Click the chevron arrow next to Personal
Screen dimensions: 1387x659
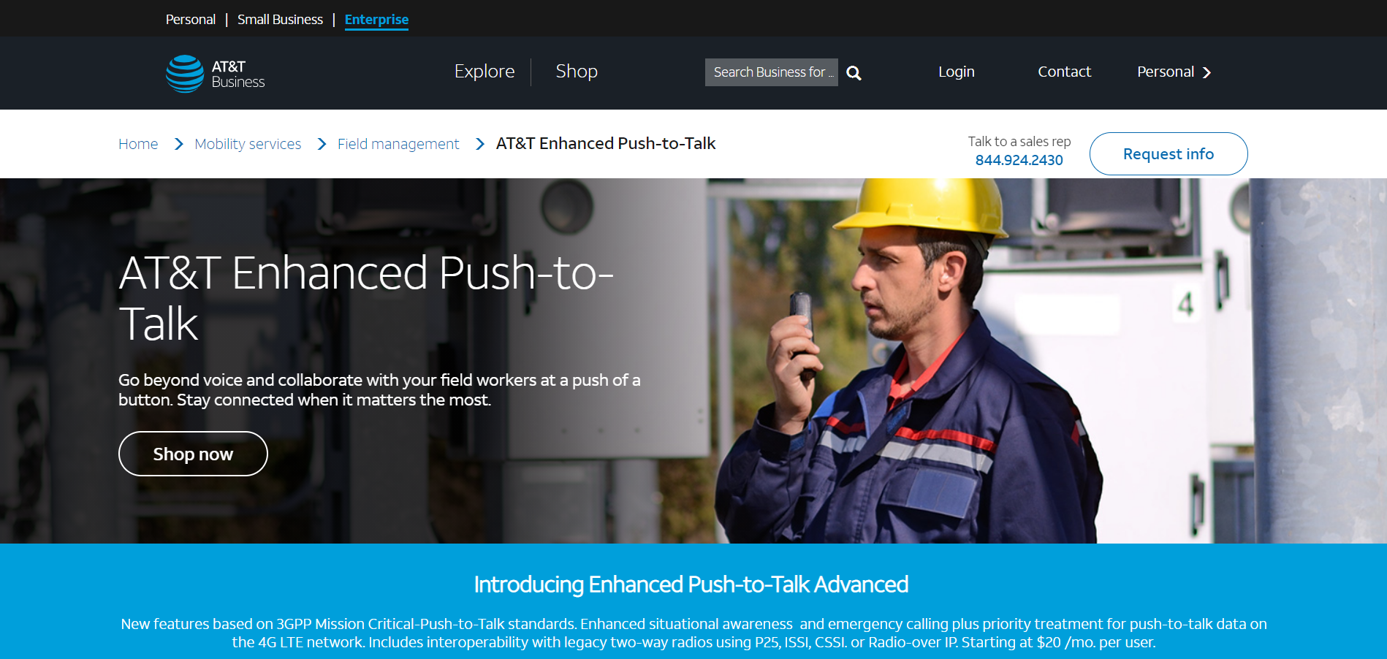[x=1207, y=72]
